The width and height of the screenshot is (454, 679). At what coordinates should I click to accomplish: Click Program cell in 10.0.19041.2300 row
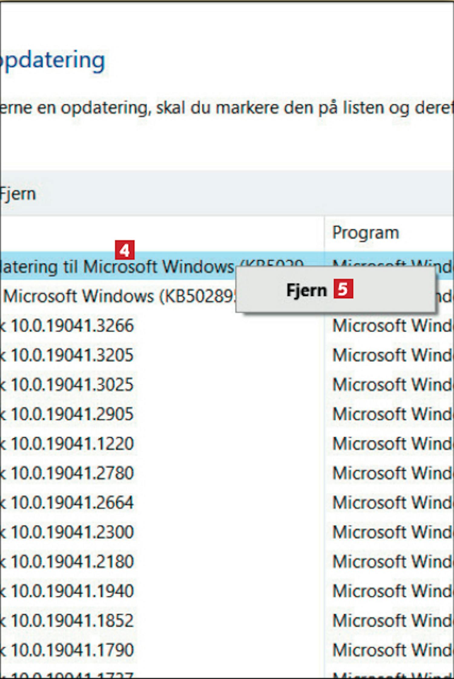(393, 532)
